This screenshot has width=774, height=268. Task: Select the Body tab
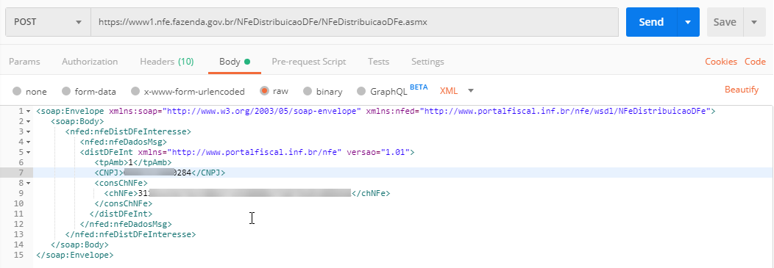pyautogui.click(x=235, y=62)
